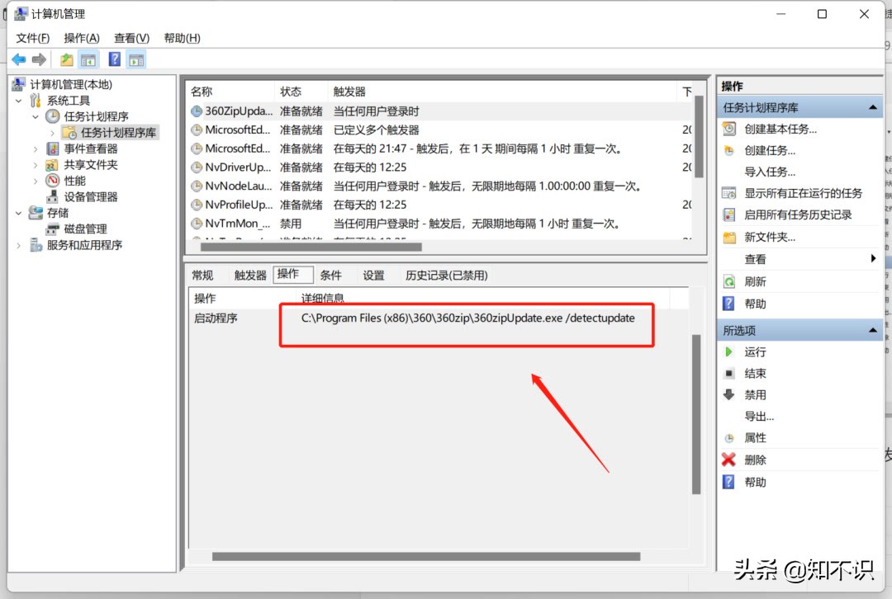Viewport: 892px width, 599px height.
Task: Click the 属性 clock icon
Action: pos(728,438)
